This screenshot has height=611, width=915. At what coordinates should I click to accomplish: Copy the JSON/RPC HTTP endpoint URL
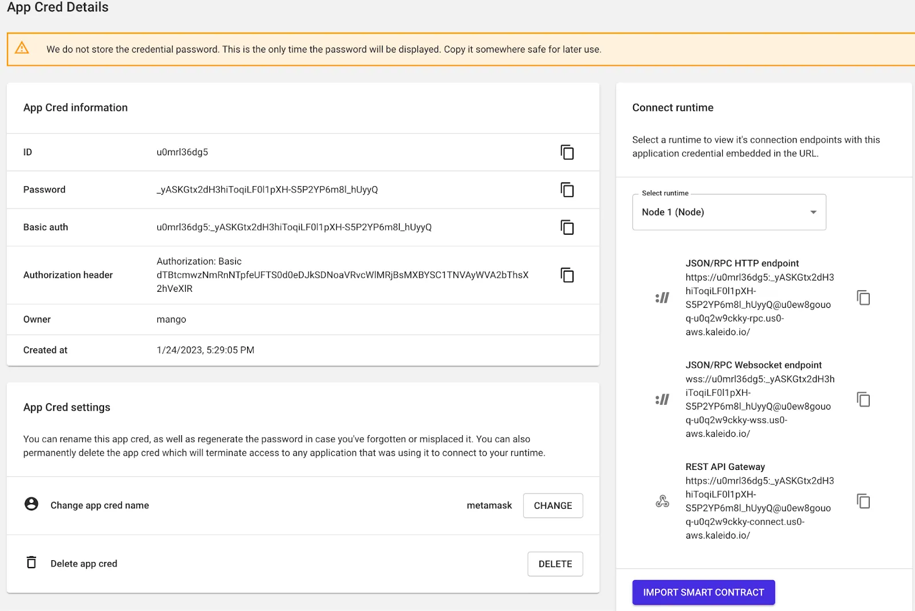[x=862, y=297]
